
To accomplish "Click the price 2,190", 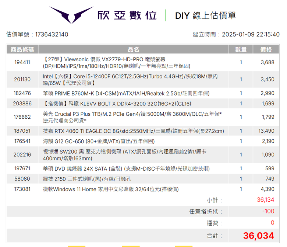I will click(x=268, y=141).
